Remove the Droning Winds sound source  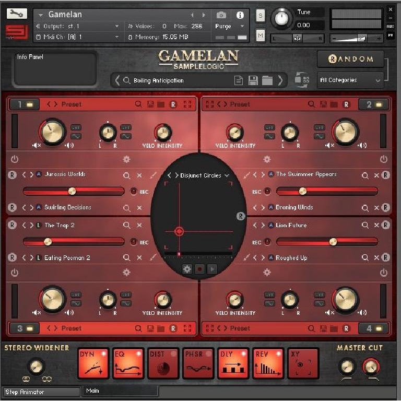pos(376,208)
